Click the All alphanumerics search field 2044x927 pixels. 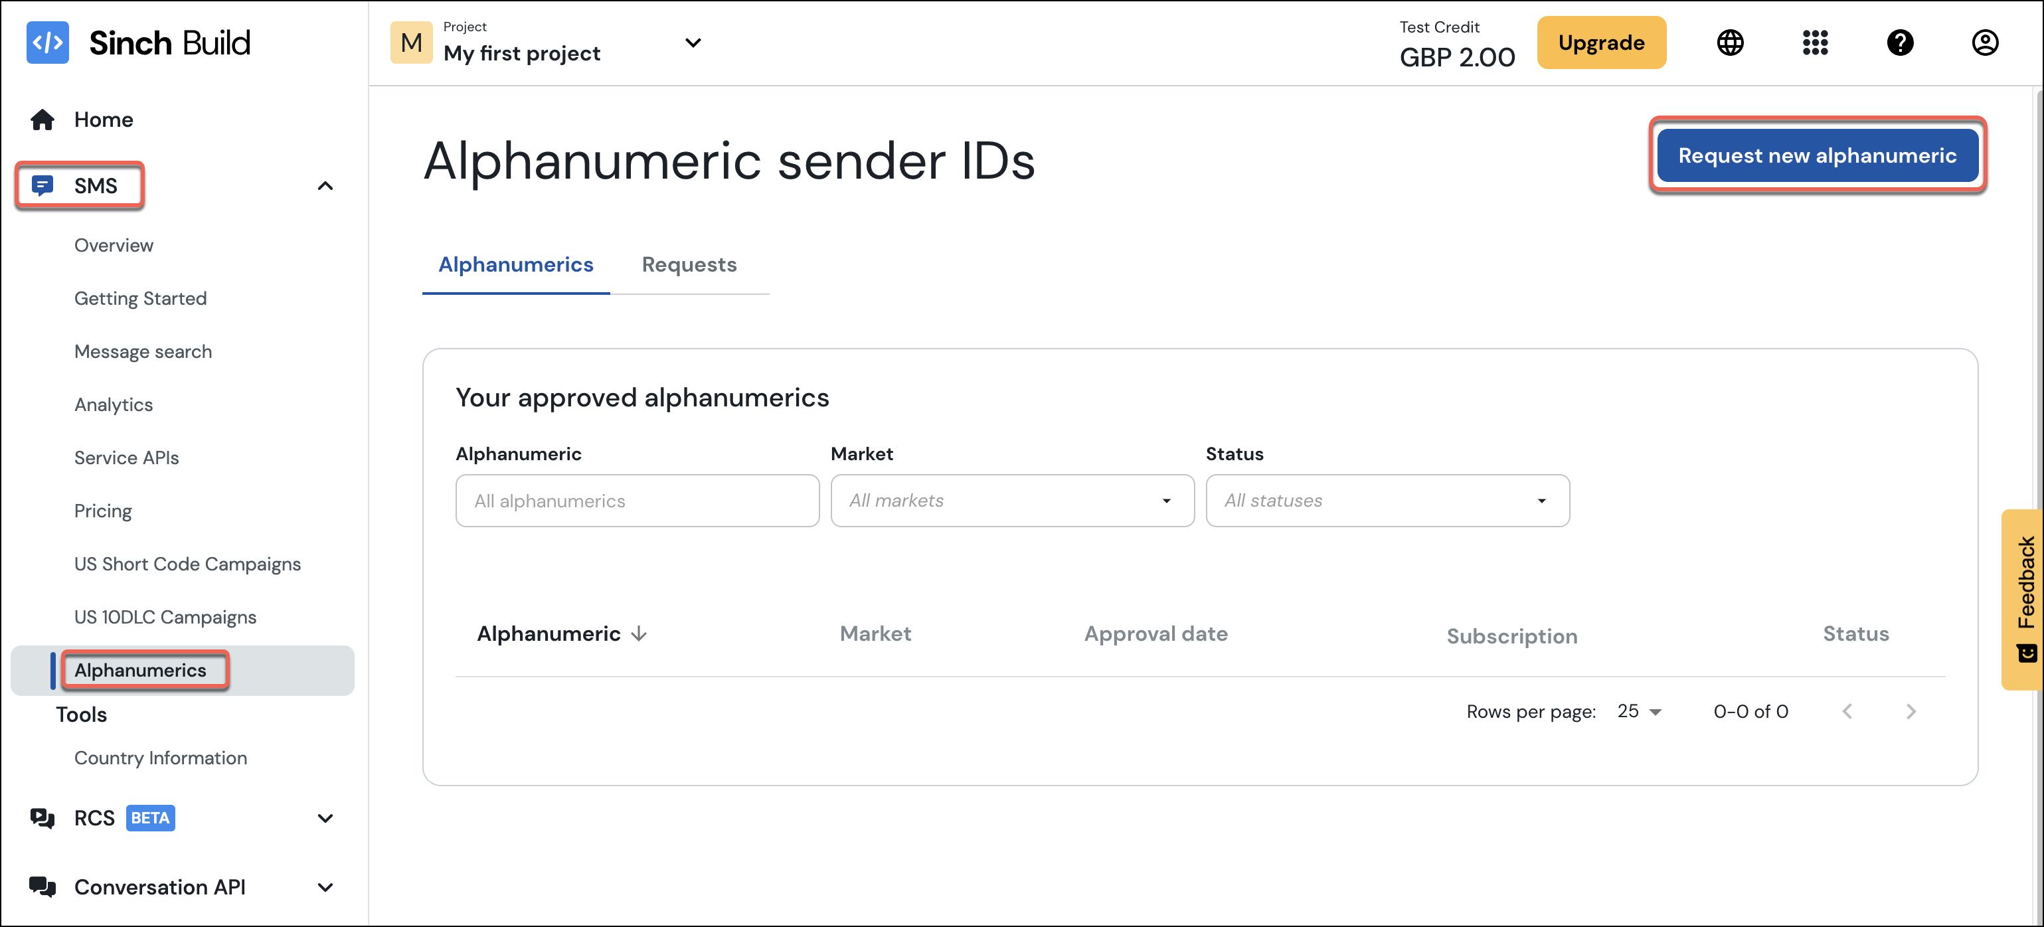(x=636, y=500)
